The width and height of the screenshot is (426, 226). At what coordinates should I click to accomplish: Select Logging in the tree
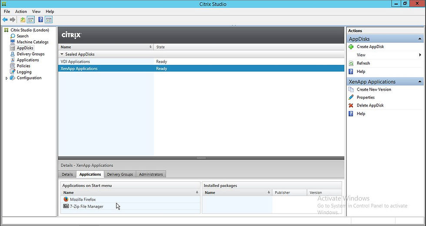24,72
